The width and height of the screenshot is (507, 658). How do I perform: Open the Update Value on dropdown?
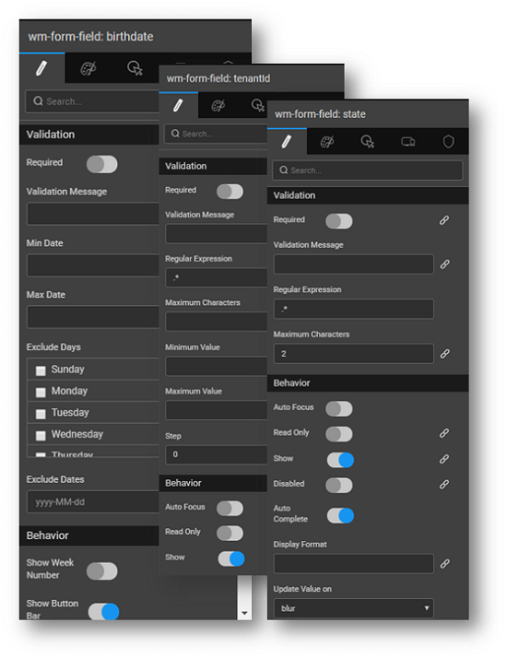(354, 608)
